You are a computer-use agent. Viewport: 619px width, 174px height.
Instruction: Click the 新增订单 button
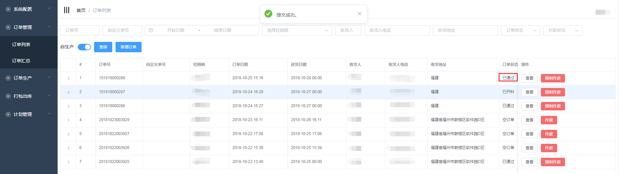tap(128, 47)
